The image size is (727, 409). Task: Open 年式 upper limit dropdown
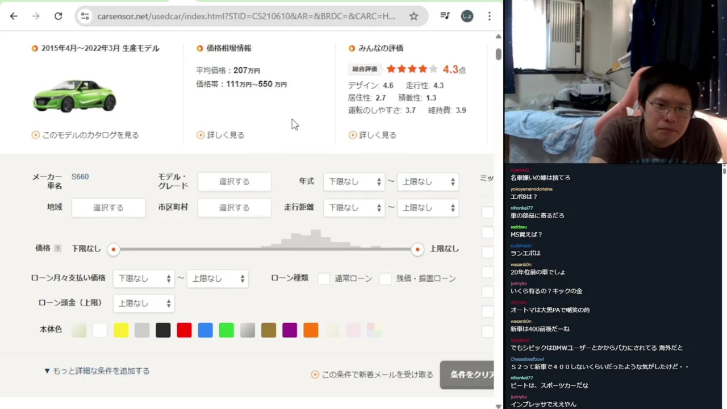coord(428,182)
